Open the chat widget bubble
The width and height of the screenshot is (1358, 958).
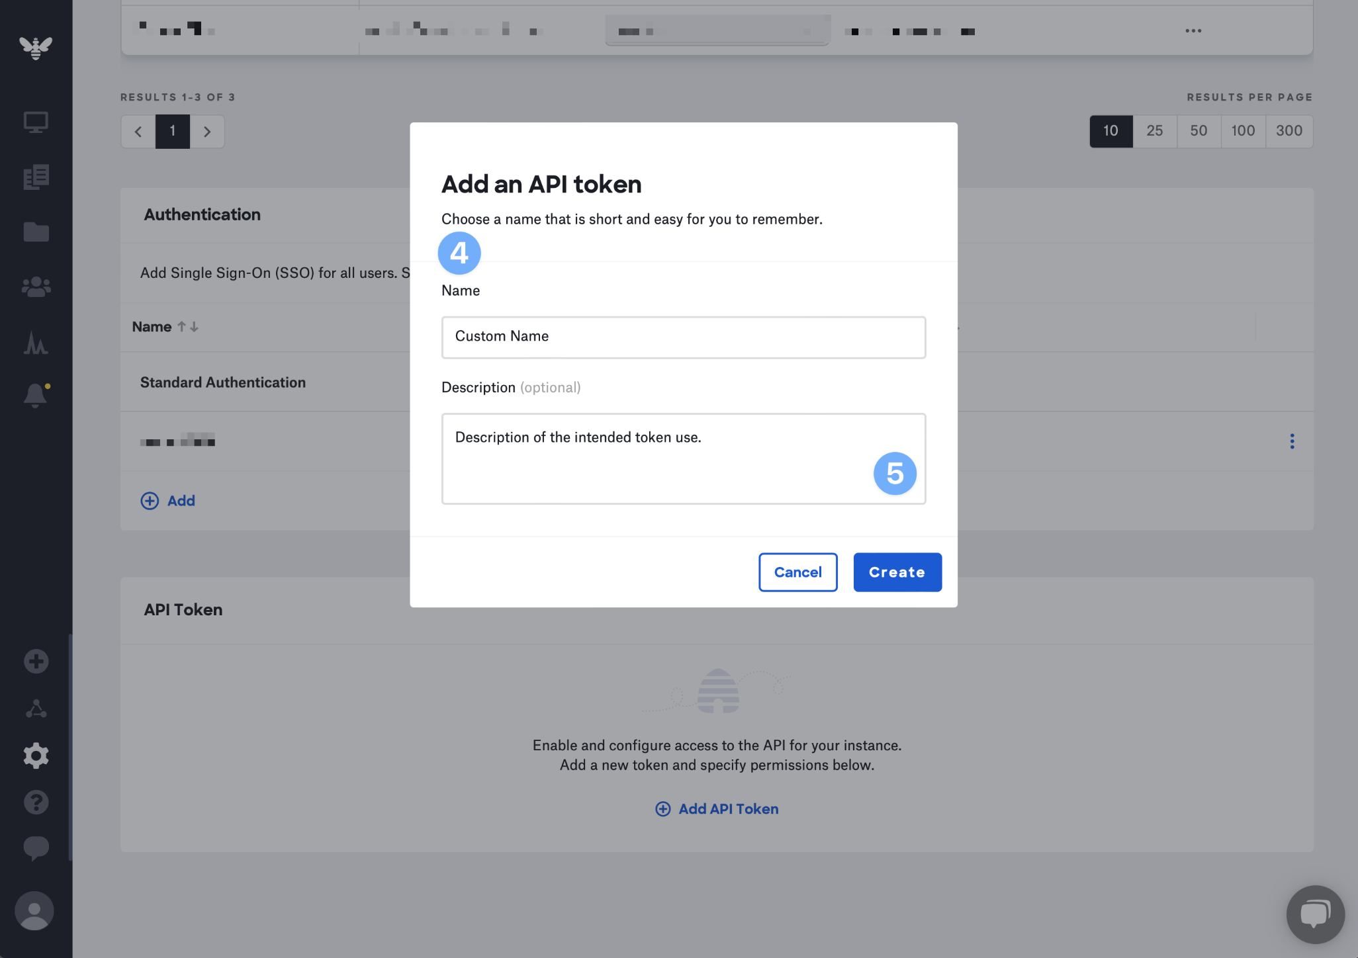coord(1315,914)
